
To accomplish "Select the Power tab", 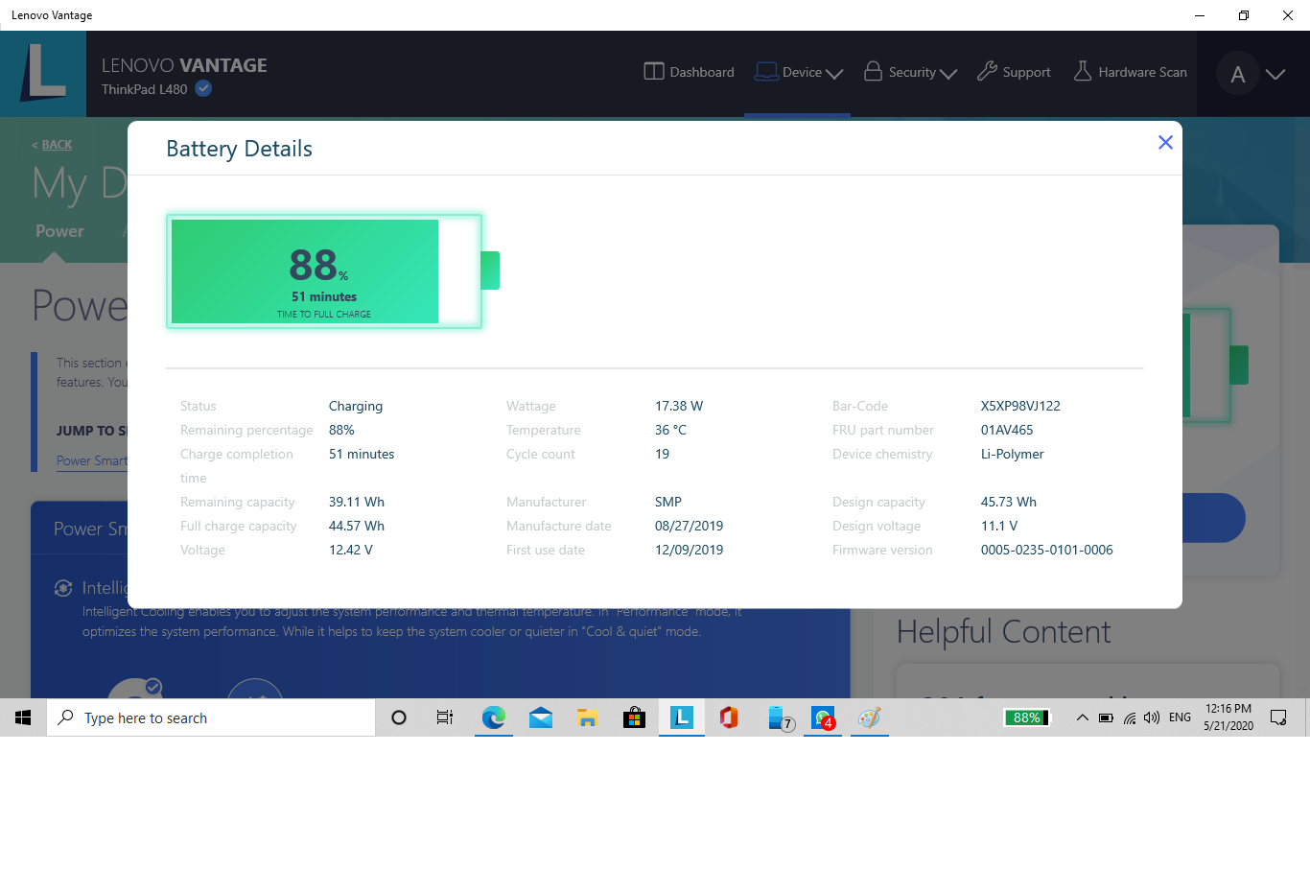I will click(x=59, y=231).
